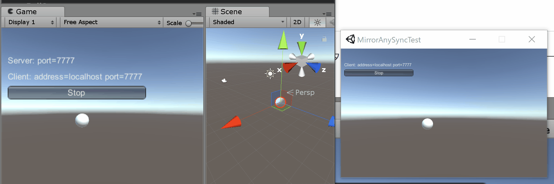Screen dimensions: 554x184
Task: Toggle the 2D scene view button
Action: [x=297, y=22]
